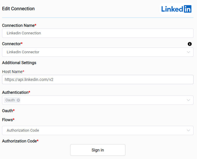Click the Host Name field label
197x159 pixels.
(x=12, y=71)
